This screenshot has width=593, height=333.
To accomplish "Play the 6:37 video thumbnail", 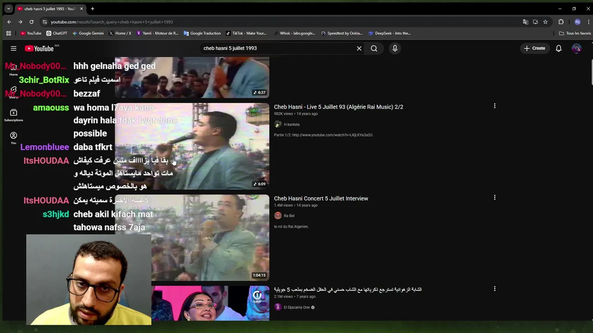I will [192, 78].
